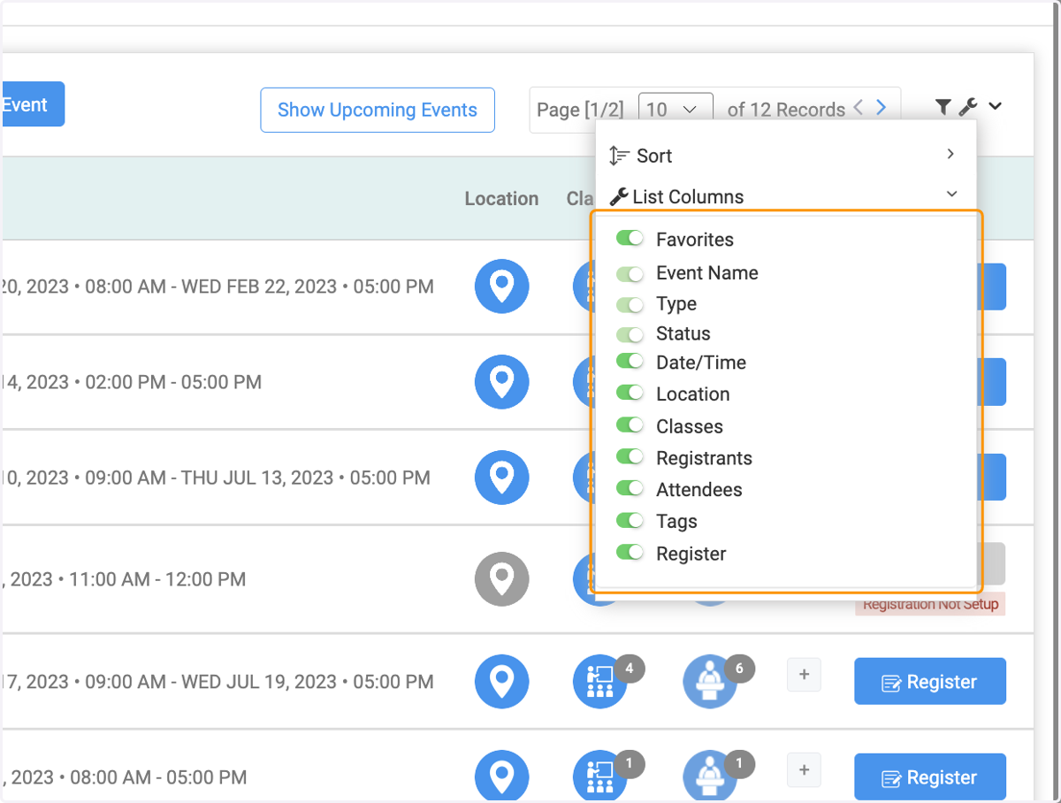Screen dimensions: 1061x803
Task: Toggle the Tags column switch
Action: pyautogui.click(x=630, y=520)
